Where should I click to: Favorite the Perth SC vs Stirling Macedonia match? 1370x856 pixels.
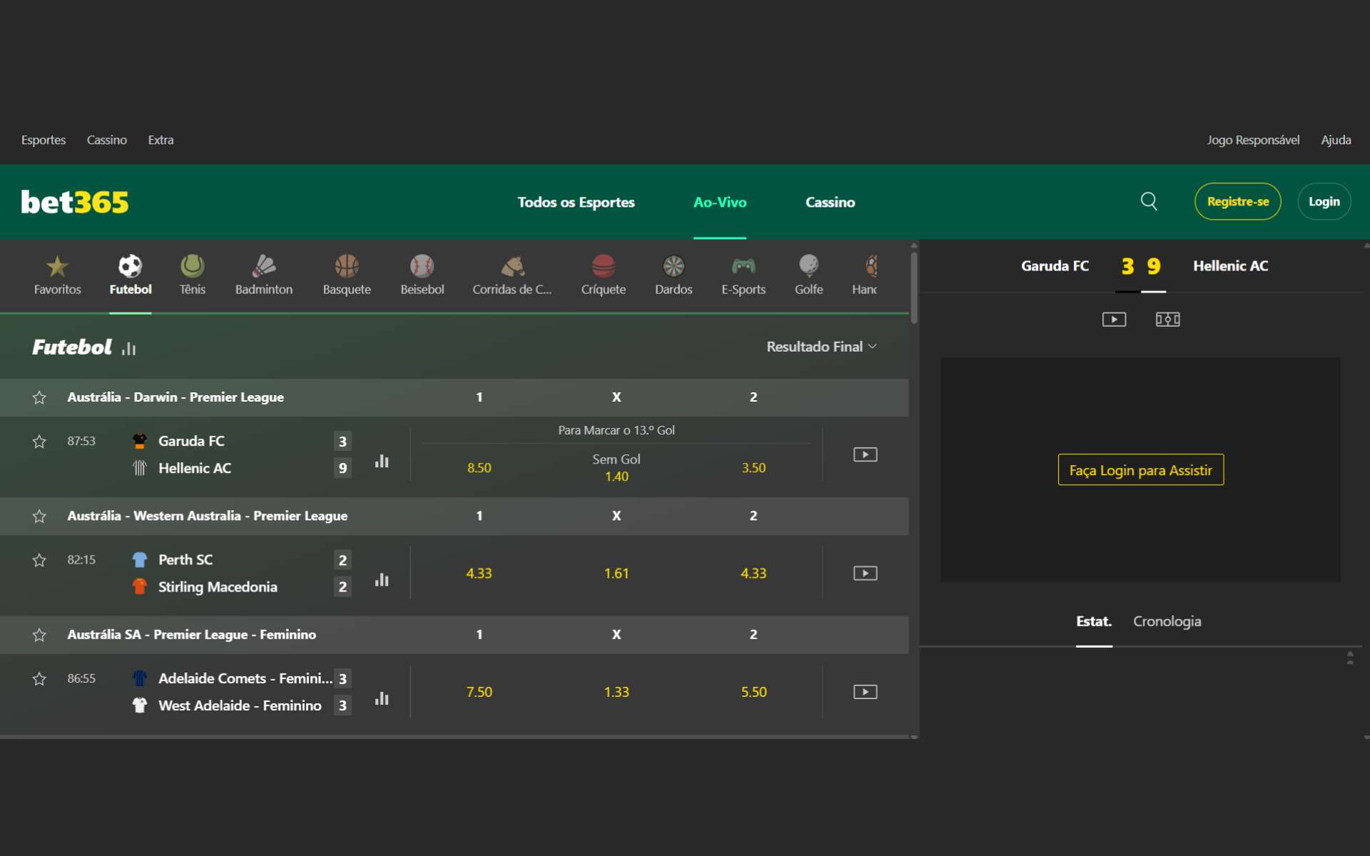[x=39, y=560]
